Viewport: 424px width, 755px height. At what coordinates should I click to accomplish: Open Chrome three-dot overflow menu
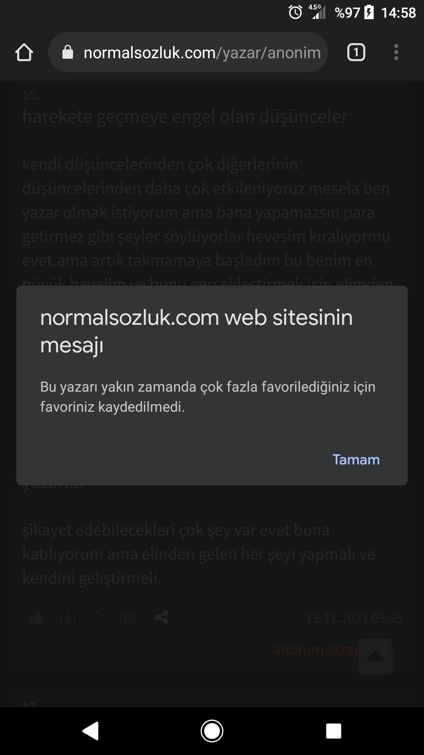click(396, 52)
